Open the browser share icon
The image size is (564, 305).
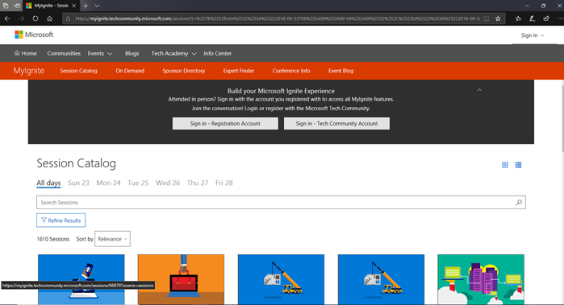[x=546, y=19]
